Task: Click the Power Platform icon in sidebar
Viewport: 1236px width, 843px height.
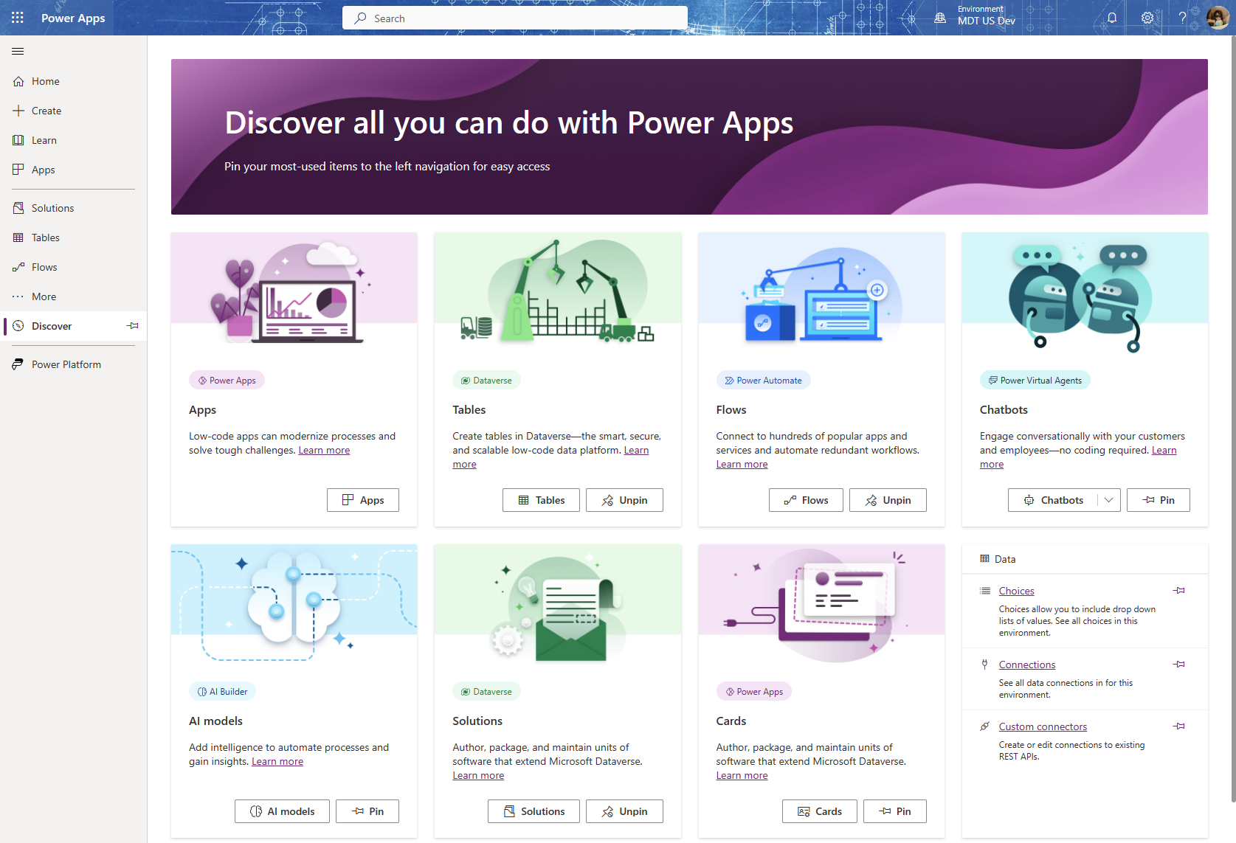Action: coord(18,364)
